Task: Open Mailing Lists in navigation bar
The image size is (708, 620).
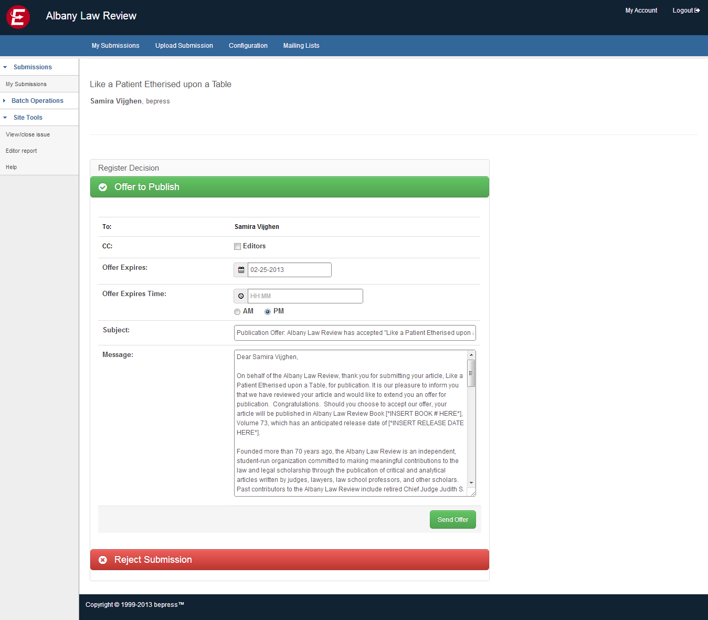Action: click(301, 46)
